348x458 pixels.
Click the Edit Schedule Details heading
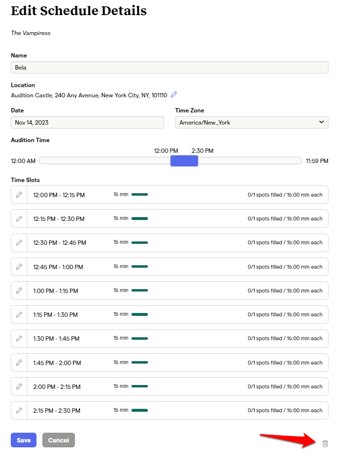coord(78,11)
